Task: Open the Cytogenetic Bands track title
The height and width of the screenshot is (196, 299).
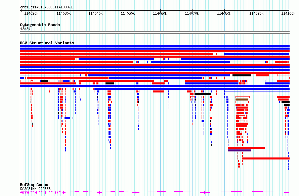Action: (40, 25)
